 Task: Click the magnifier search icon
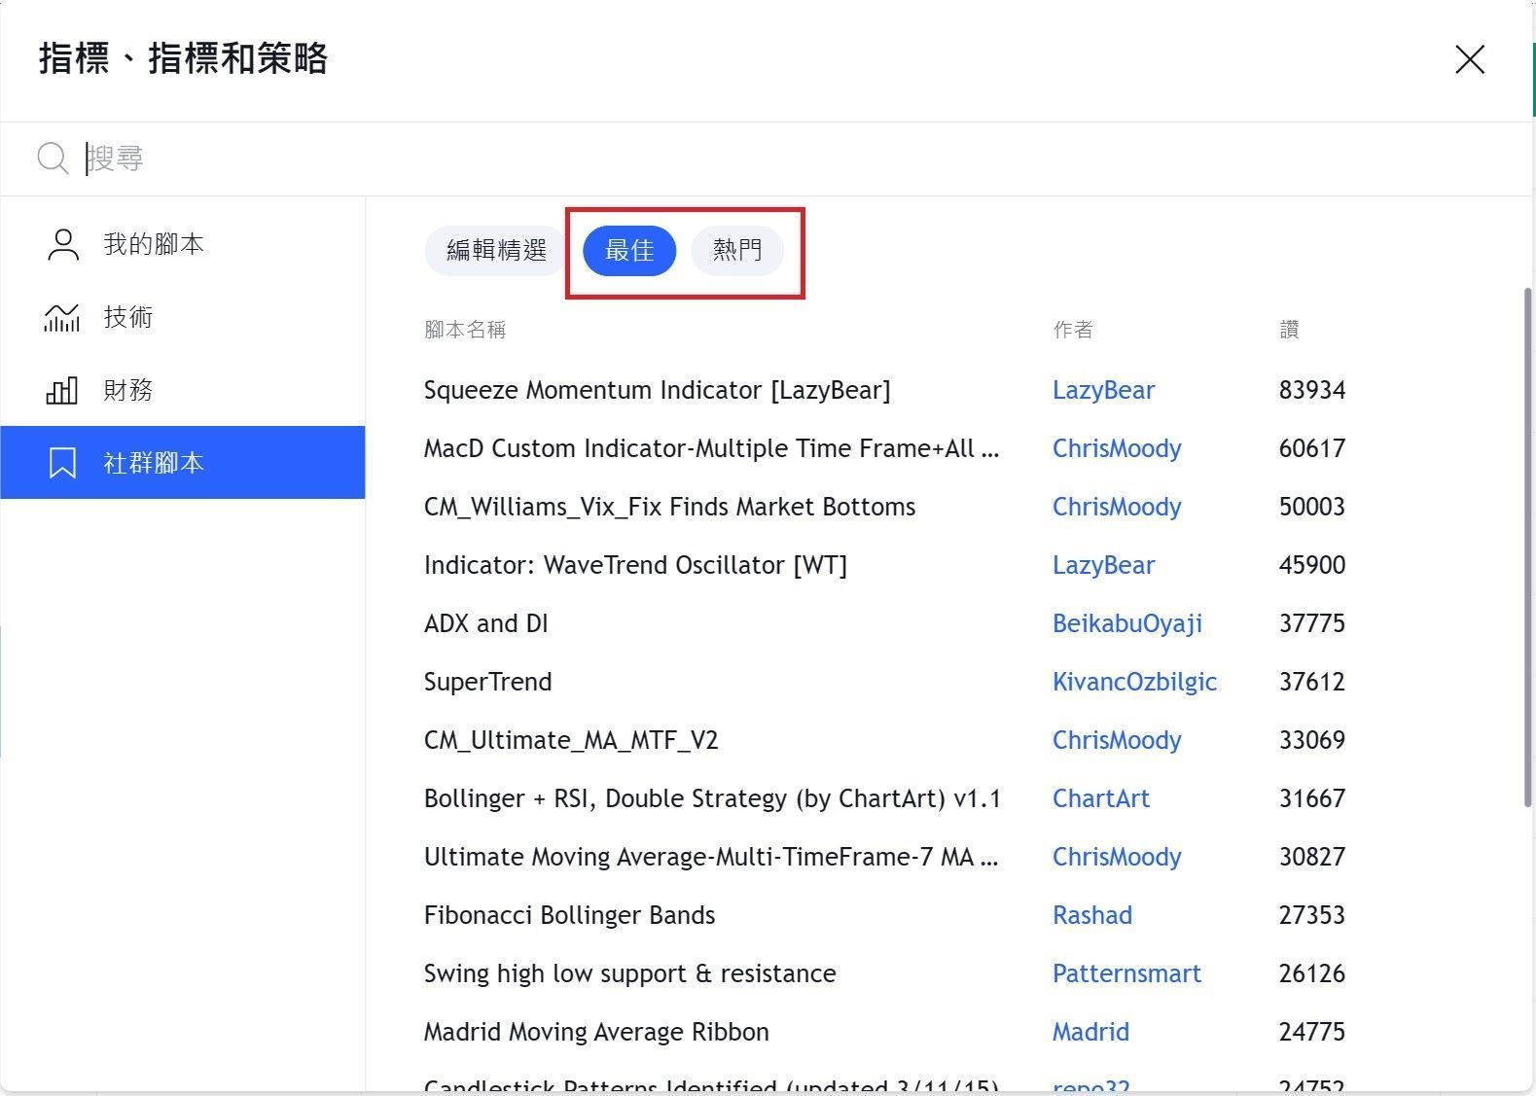pos(53,159)
